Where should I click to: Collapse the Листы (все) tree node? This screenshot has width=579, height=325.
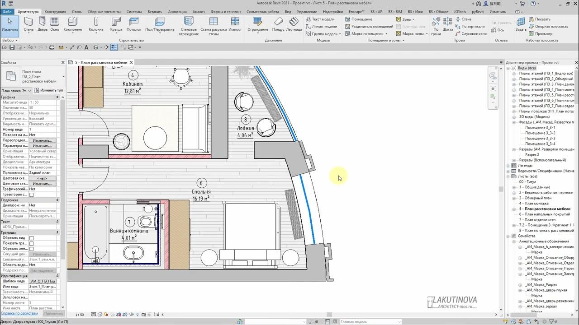pos(508,176)
